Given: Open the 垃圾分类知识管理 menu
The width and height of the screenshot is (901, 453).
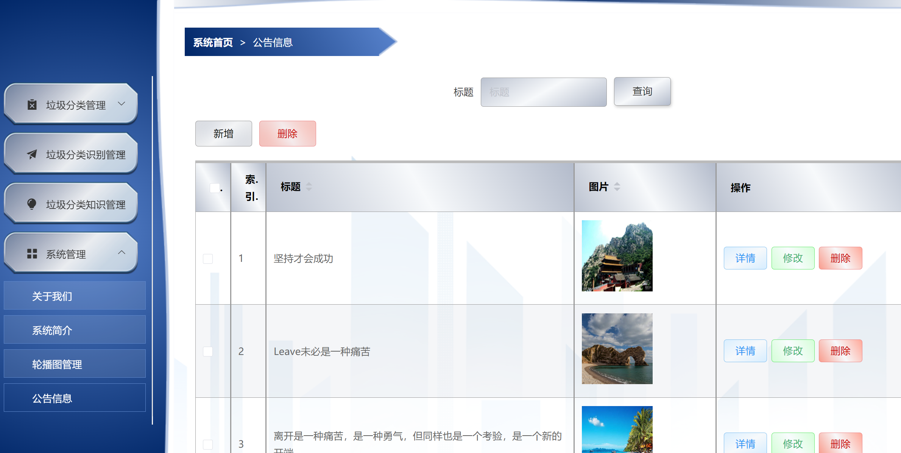Looking at the screenshot, I should point(71,204).
